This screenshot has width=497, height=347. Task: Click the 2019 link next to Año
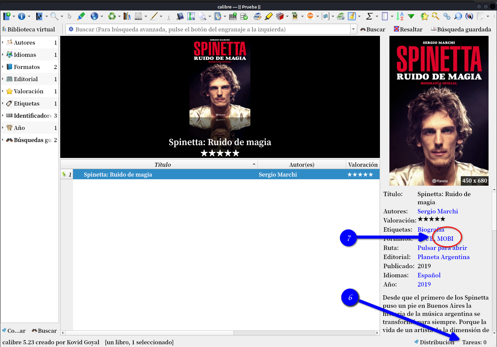point(424,284)
